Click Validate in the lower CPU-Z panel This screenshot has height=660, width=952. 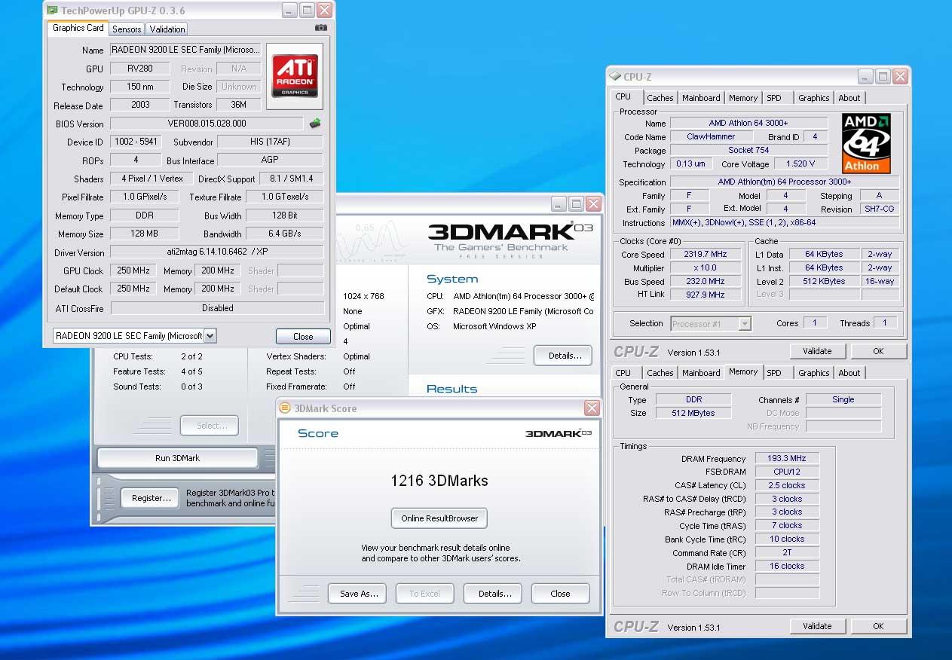[x=817, y=626]
